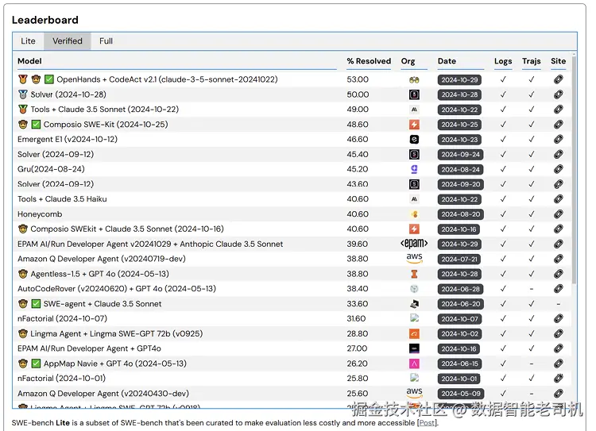
Task: Open logs checkmark for AutoCodeRover (v20240620)
Action: (503, 289)
